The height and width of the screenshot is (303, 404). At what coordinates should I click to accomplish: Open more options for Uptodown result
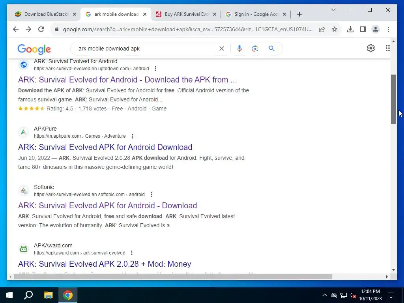click(x=155, y=69)
